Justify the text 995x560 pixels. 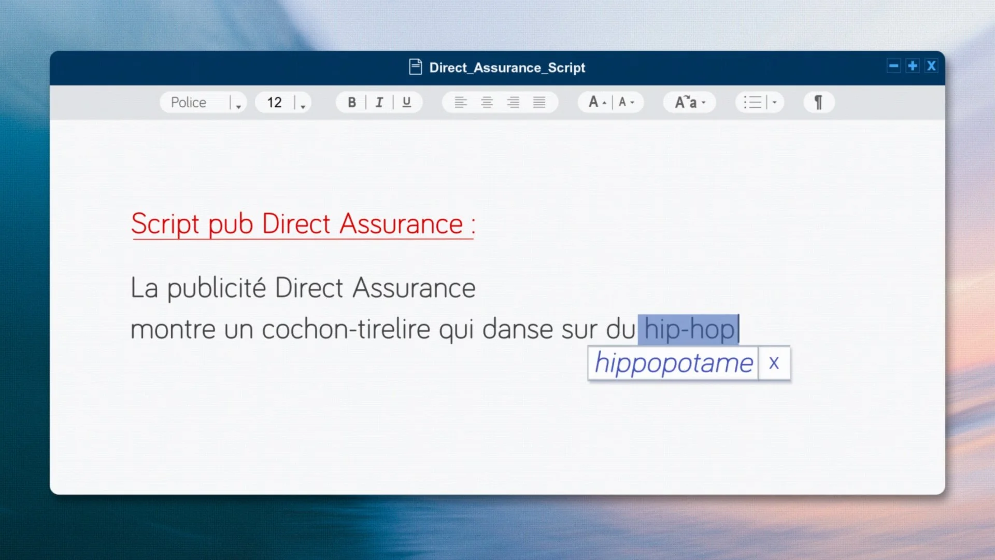click(539, 102)
